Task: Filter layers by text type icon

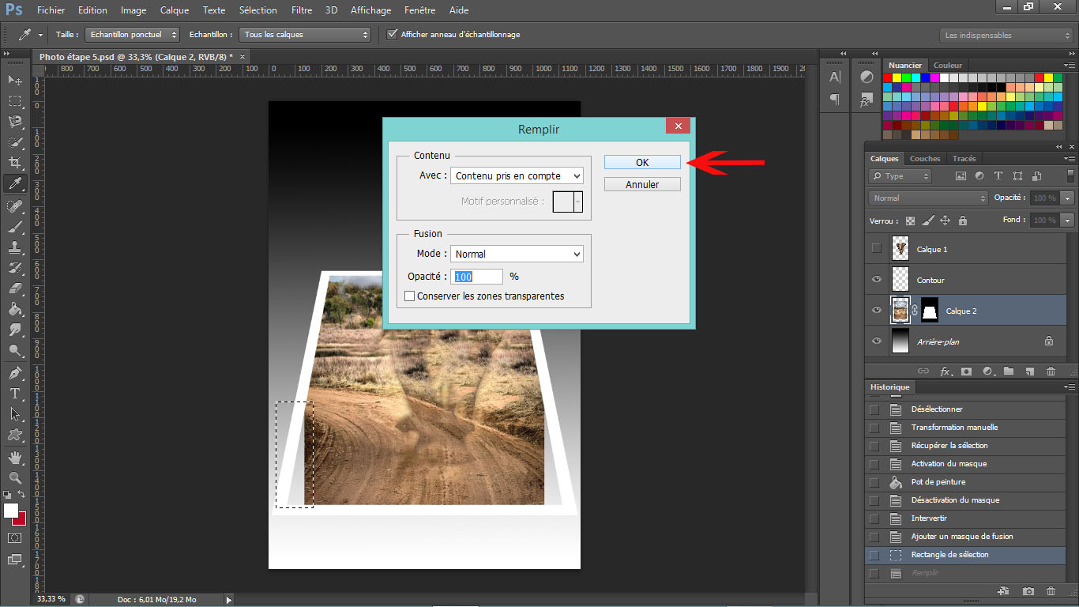Action: coord(998,176)
